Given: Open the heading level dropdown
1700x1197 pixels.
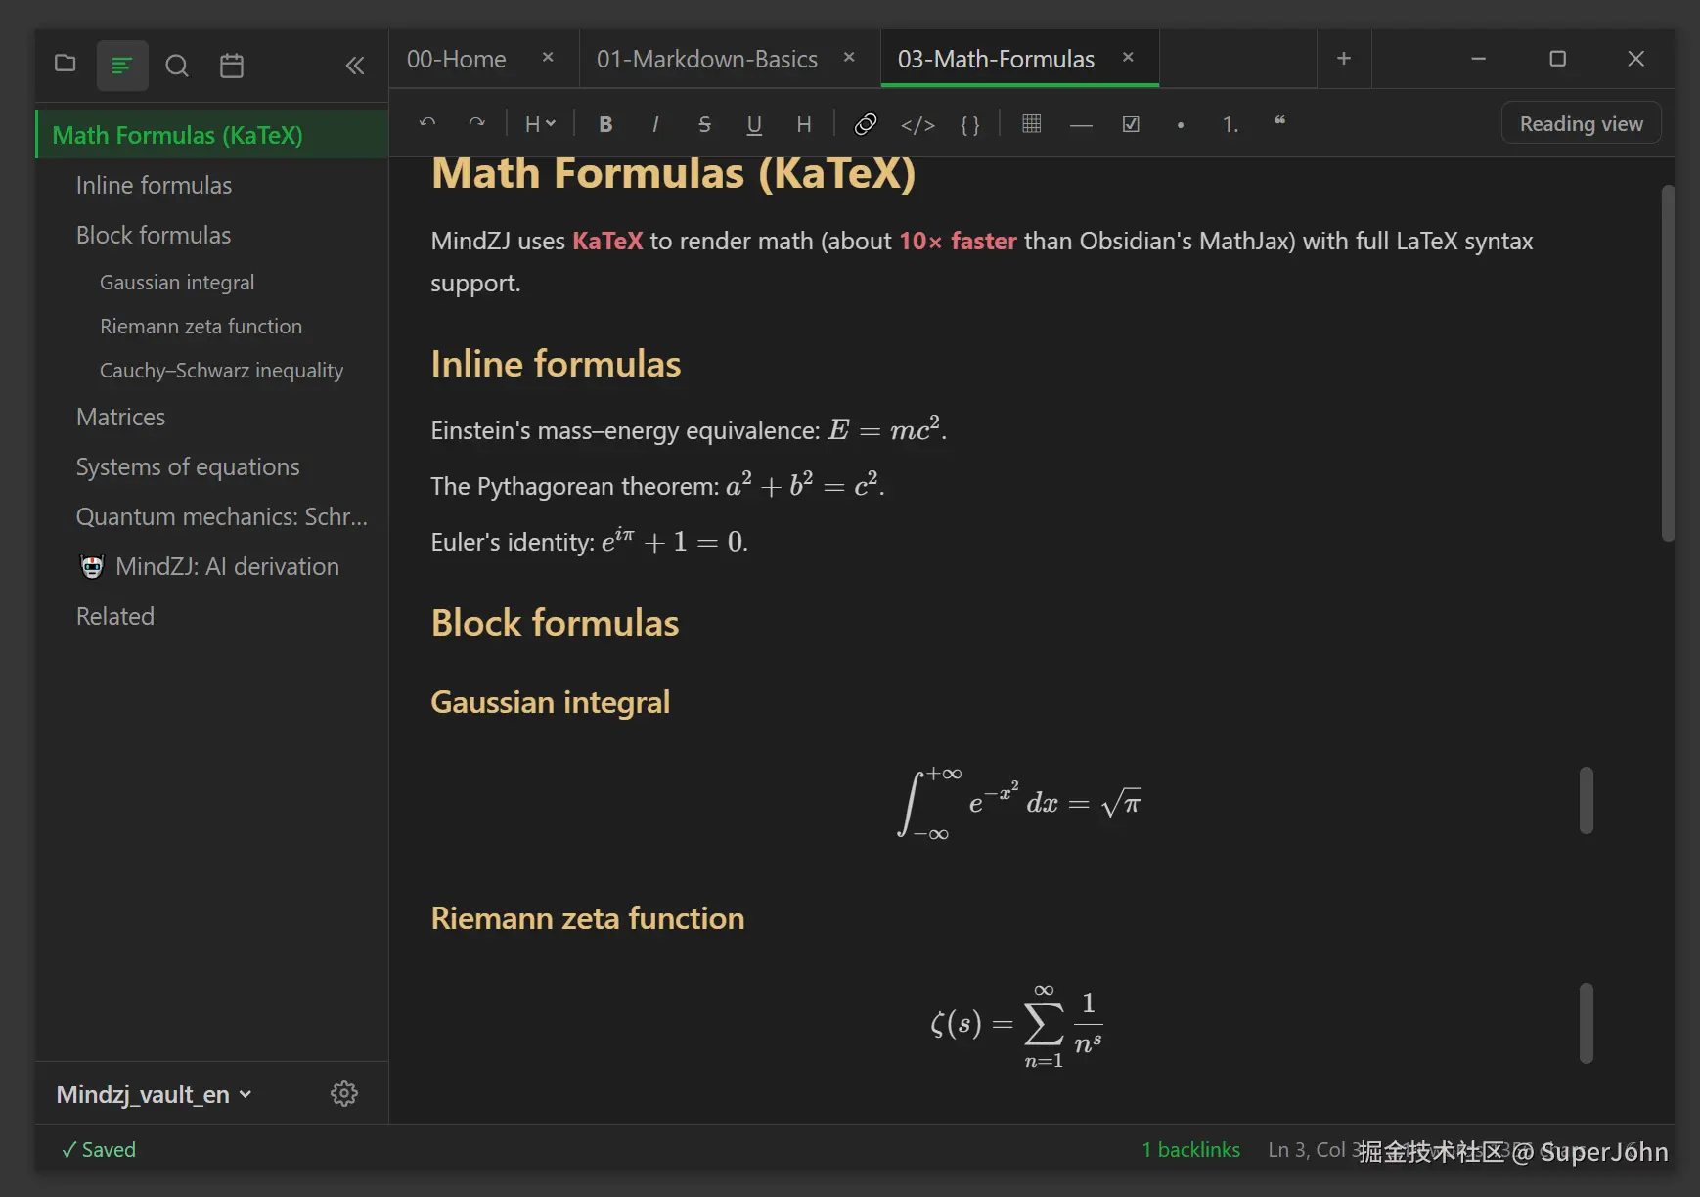Looking at the screenshot, I should [540, 123].
